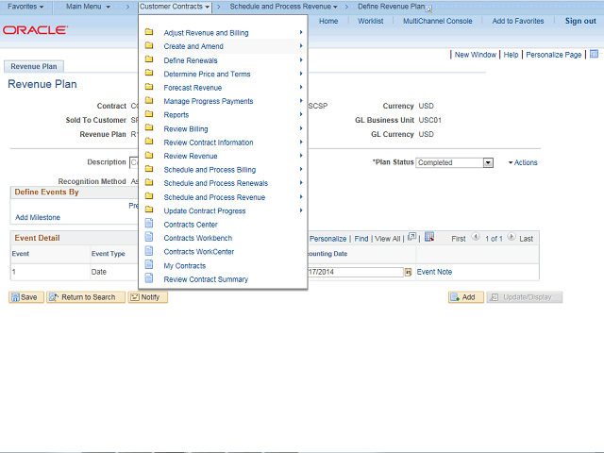Open the Add Milestone link
This screenshot has height=453, width=604.
tap(38, 217)
